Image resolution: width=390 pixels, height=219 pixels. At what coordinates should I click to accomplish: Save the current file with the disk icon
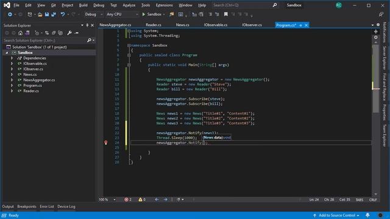point(47,15)
